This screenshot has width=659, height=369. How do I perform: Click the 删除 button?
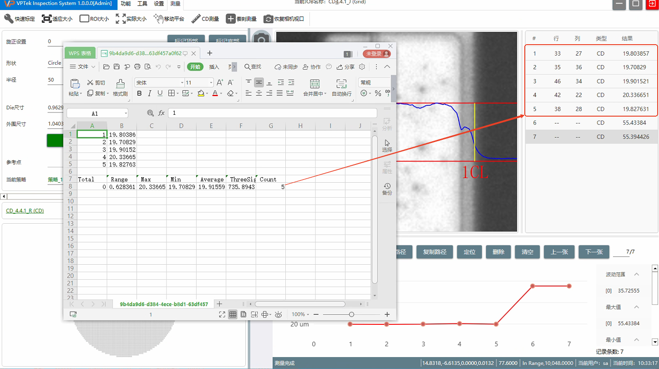click(x=498, y=252)
